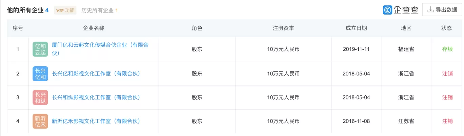Click the blue 长兴亿和 logo badge
This screenshot has width=464, height=136.
tap(40, 74)
